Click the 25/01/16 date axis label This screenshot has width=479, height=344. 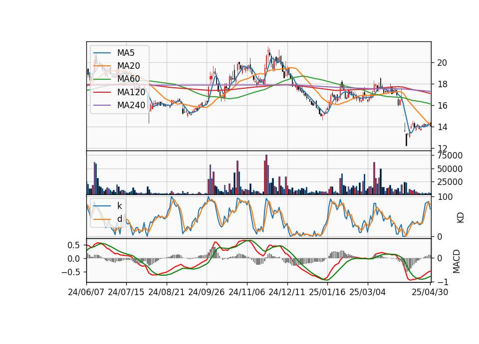[327, 292]
